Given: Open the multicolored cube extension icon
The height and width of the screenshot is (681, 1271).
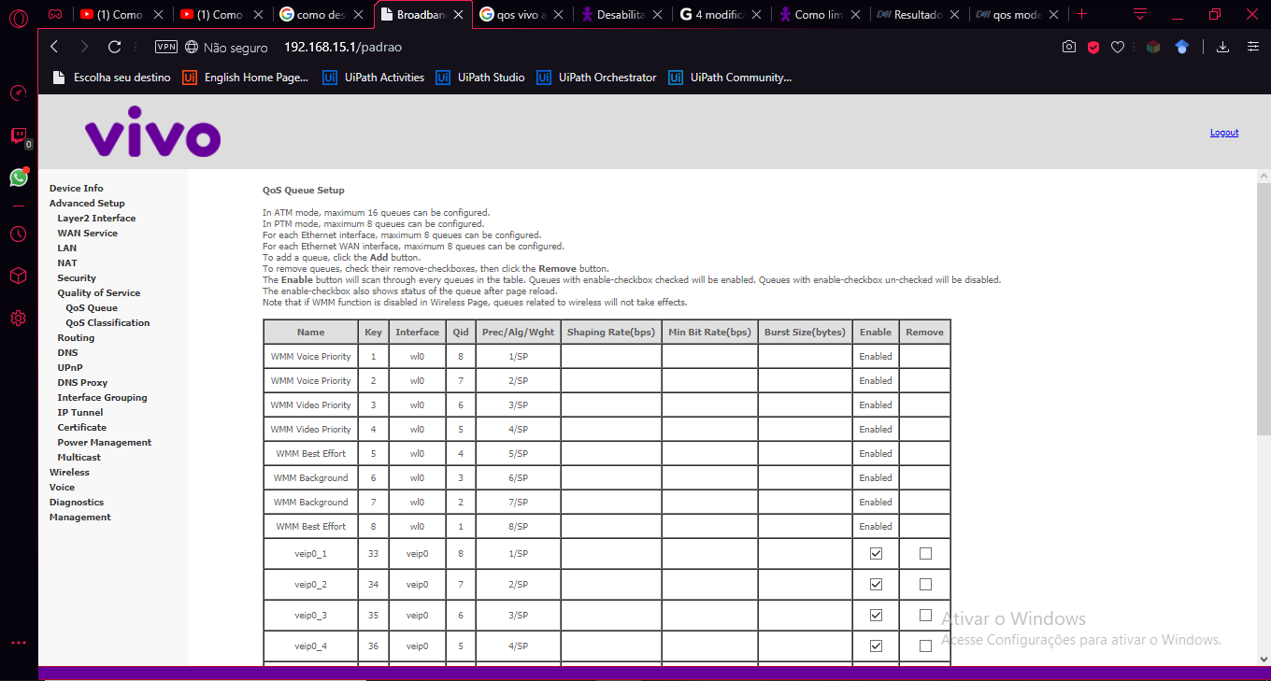Looking at the screenshot, I should (1153, 47).
